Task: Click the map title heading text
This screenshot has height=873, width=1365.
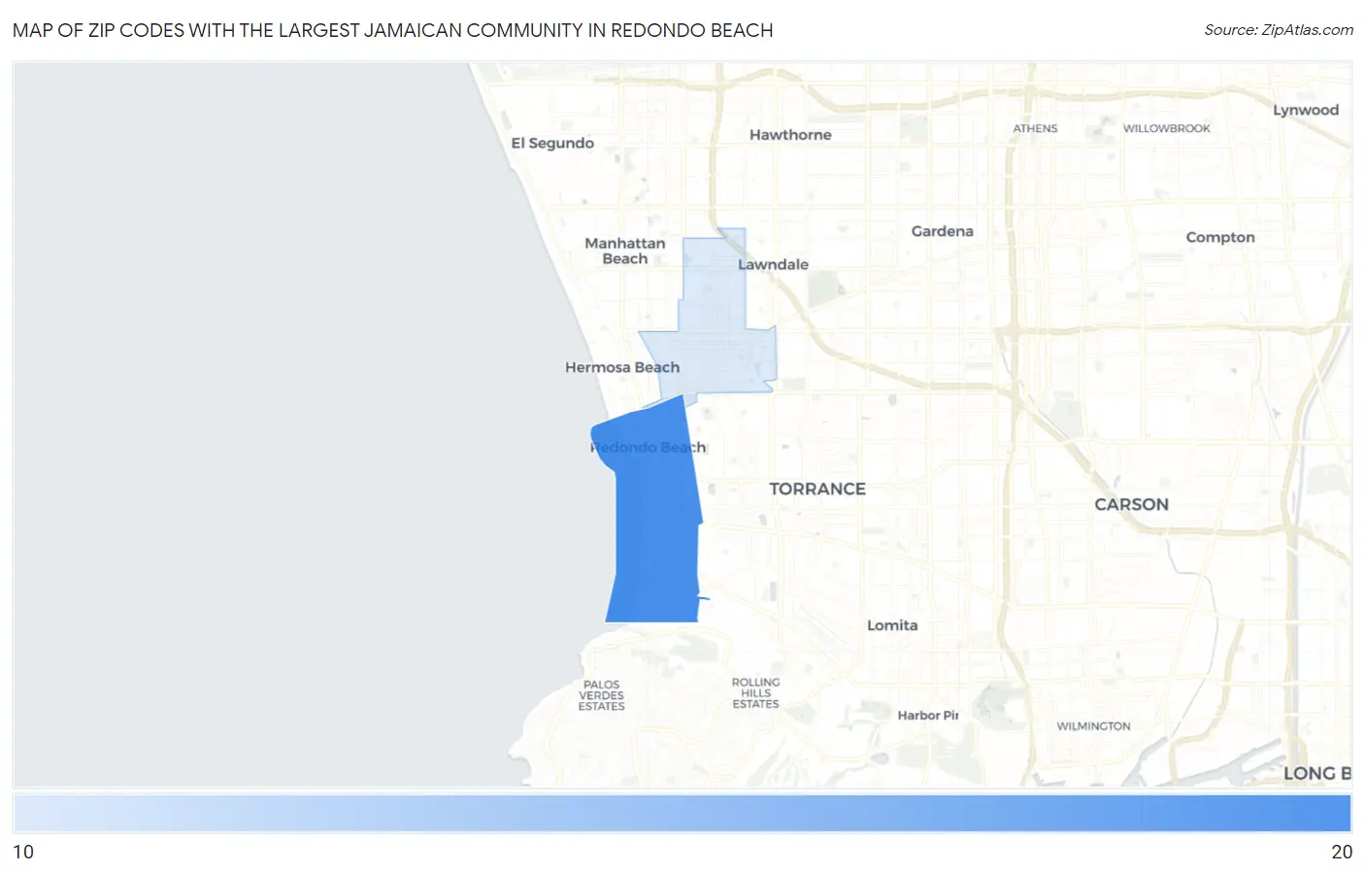Action: [x=393, y=30]
